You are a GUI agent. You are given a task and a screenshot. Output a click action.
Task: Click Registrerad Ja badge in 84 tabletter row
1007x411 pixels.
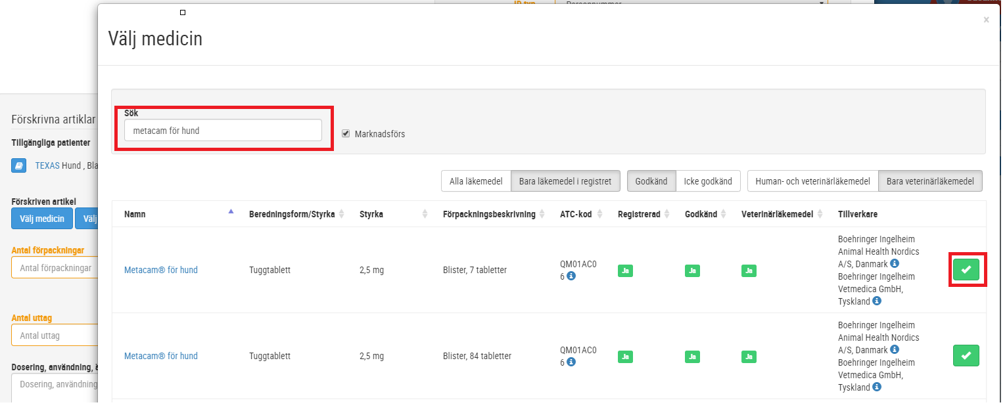click(x=625, y=357)
